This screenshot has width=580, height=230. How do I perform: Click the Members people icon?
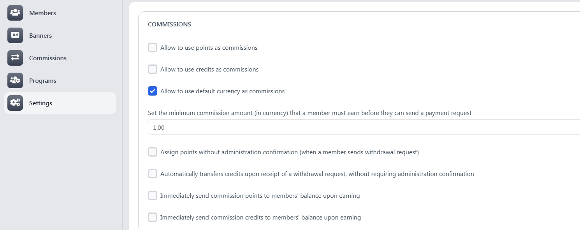coord(15,13)
